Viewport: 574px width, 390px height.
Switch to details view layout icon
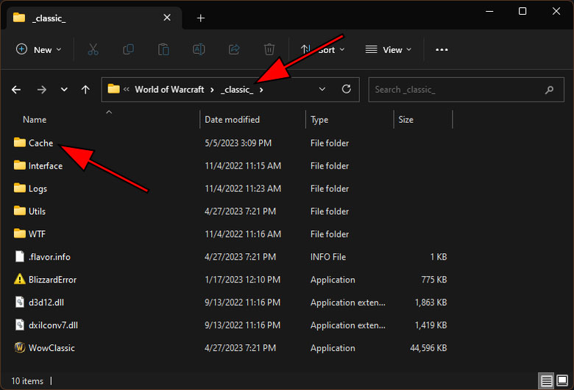pos(546,381)
